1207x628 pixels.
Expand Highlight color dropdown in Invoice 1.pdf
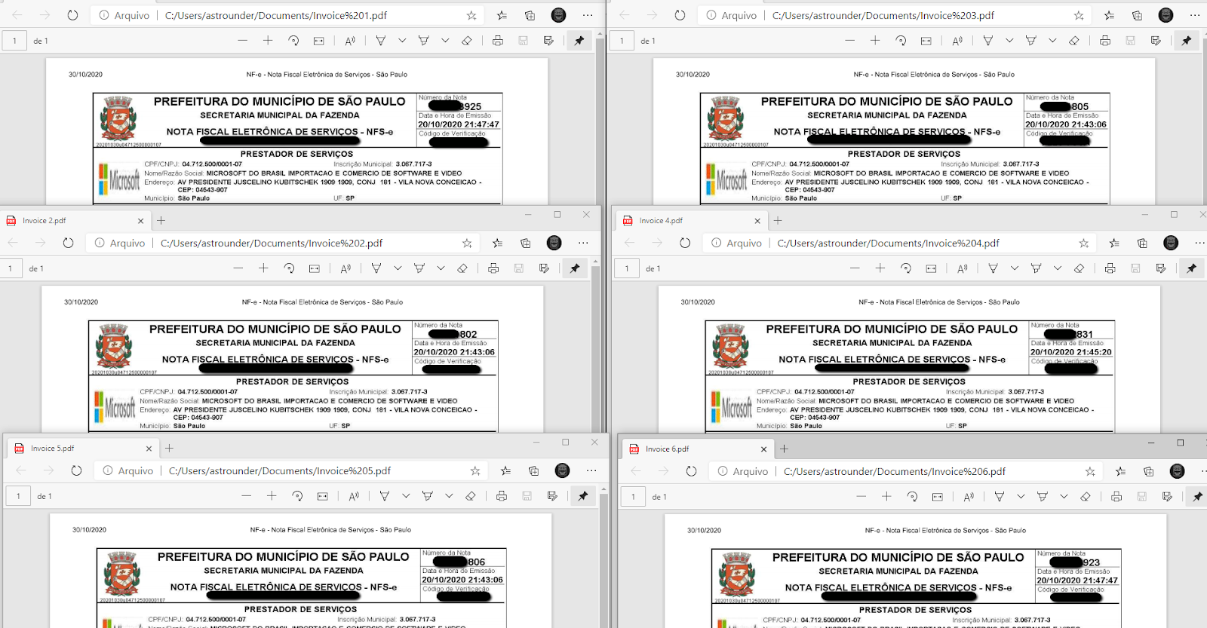click(445, 41)
